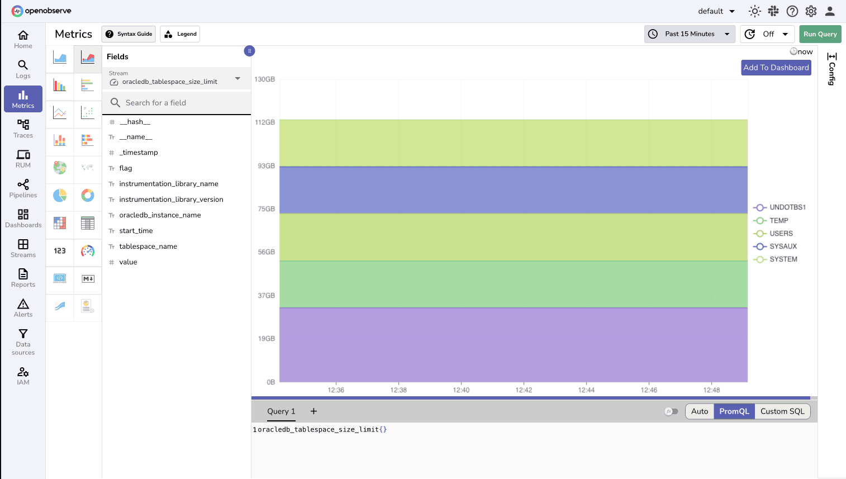
Task: Select the pie chart visualization type
Action: coord(59,196)
